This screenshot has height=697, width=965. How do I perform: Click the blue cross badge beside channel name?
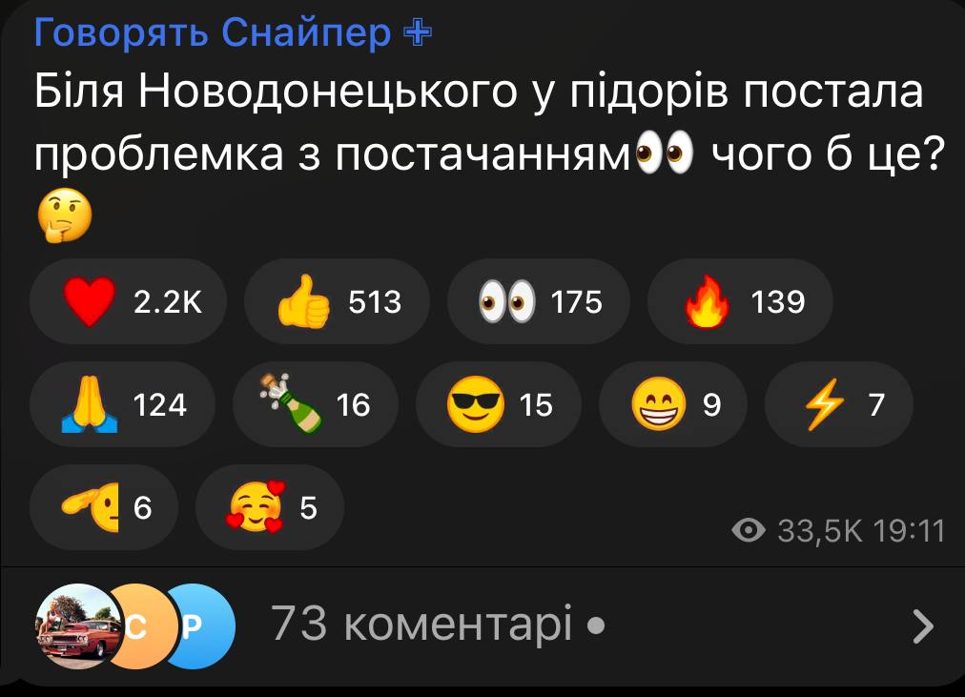click(x=418, y=32)
